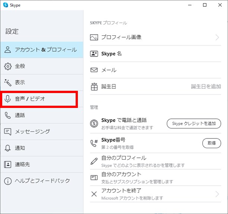Maximize the Skype window
This screenshot has width=228, height=214.
[205, 5]
